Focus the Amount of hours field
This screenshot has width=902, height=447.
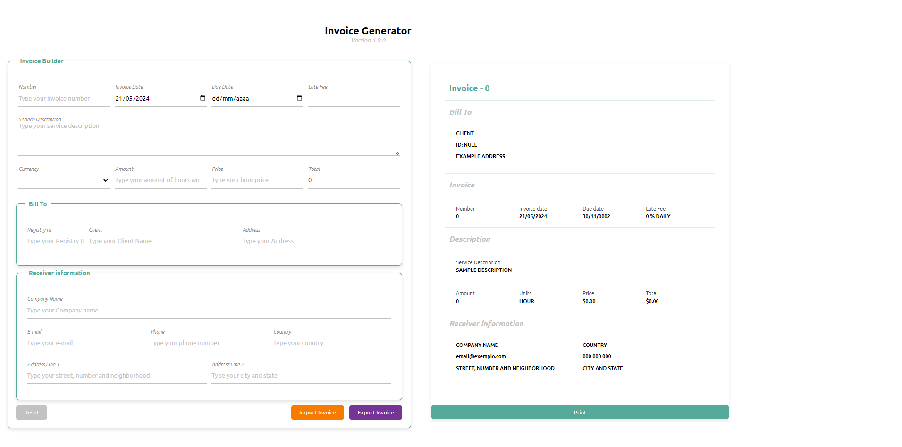point(160,180)
